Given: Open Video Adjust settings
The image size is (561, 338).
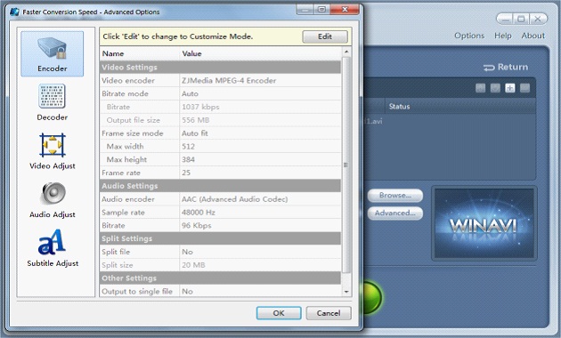Looking at the screenshot, I should [x=53, y=151].
